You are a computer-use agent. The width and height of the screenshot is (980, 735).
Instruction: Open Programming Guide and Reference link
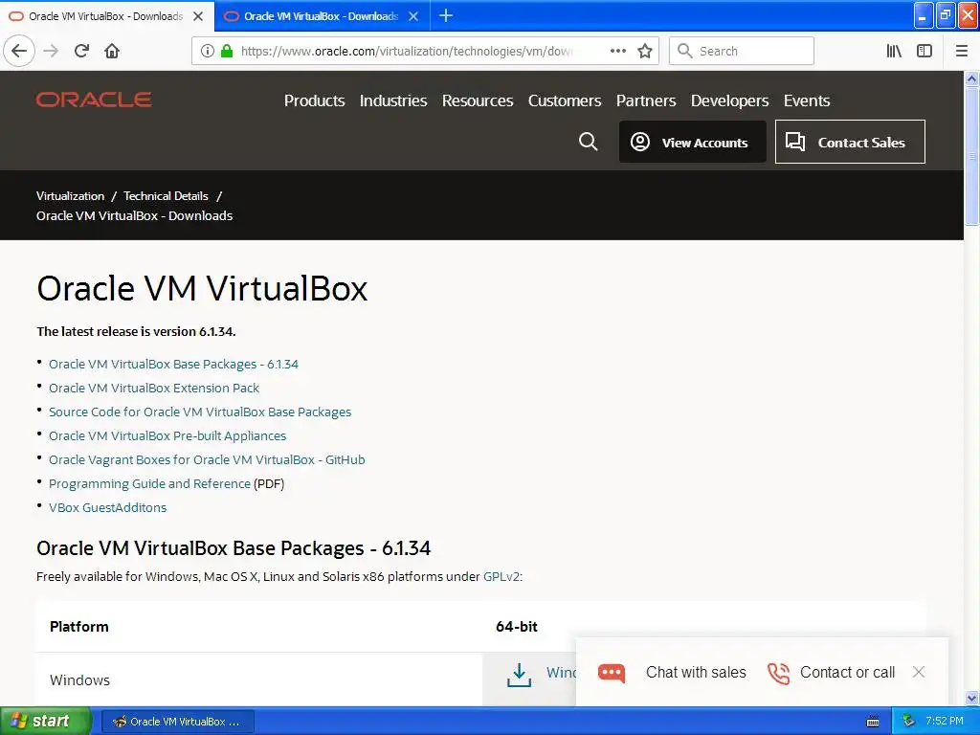(149, 483)
